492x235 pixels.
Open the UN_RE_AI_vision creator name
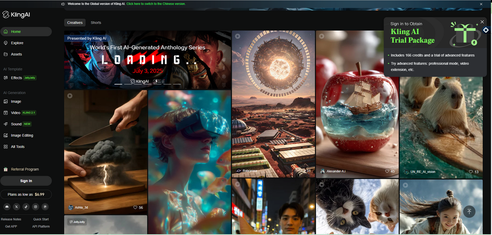point(423,172)
